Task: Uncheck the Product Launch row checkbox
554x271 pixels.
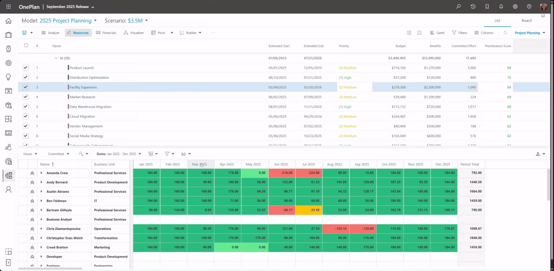Action: pos(26,67)
